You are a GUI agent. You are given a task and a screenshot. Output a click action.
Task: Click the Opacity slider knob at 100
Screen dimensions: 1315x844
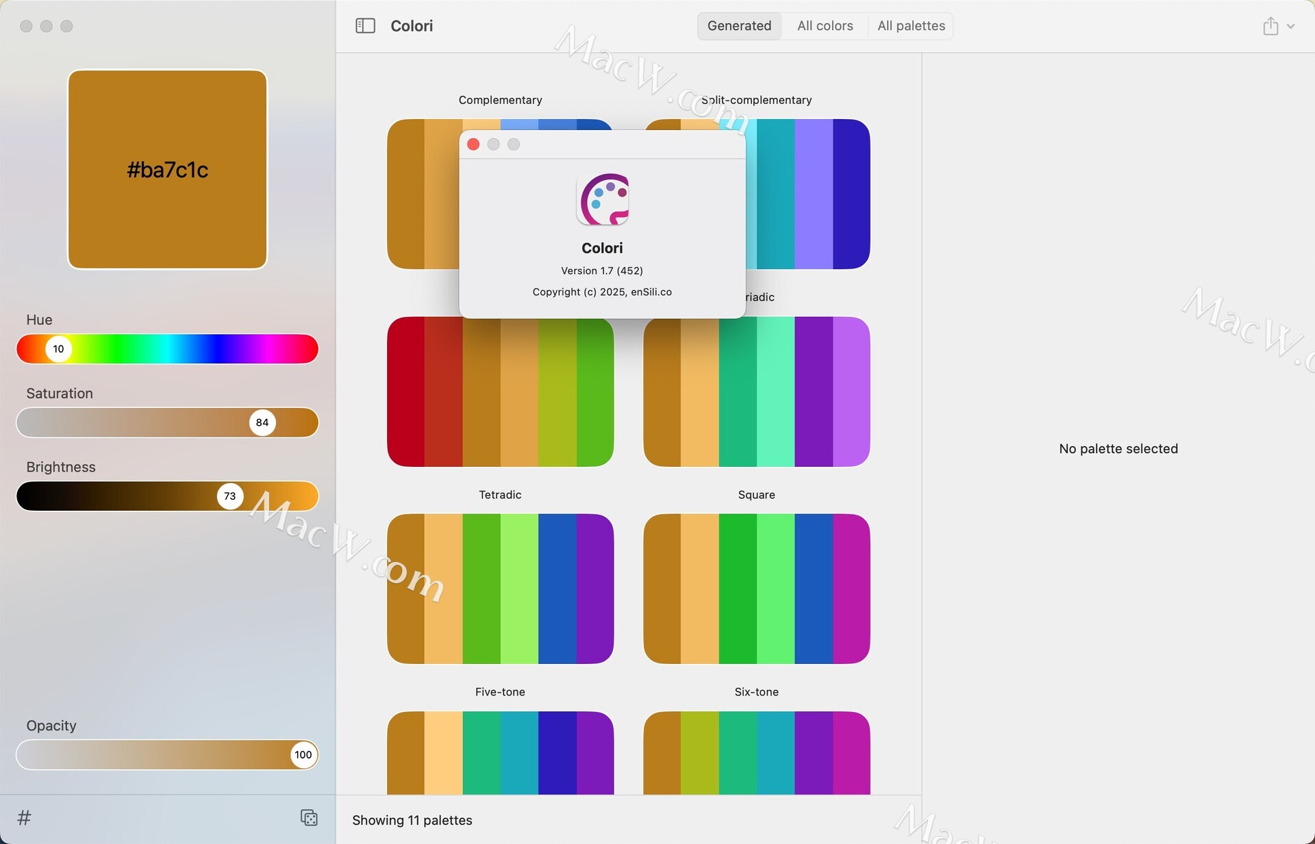303,754
